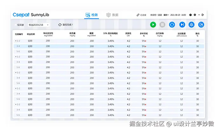The height and width of the screenshot is (131, 218).
Task: Start detection with the green play button
Action: point(153,25)
